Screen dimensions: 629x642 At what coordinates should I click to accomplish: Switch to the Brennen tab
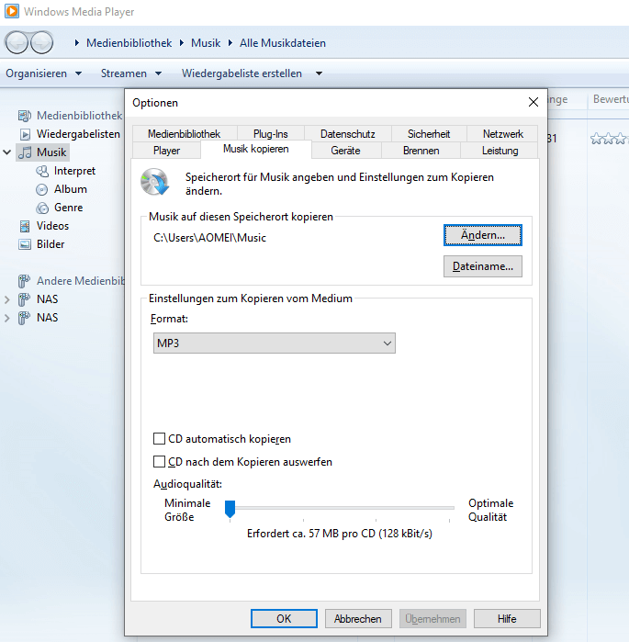[421, 151]
